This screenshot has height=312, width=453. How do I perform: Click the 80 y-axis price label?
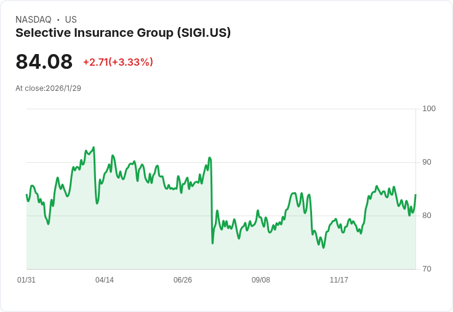pos(427,216)
